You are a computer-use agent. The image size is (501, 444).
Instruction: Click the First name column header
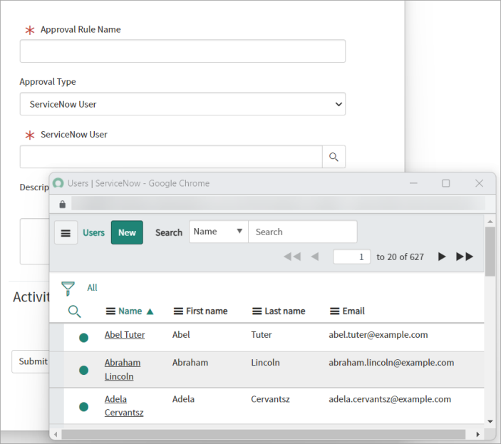click(x=207, y=311)
